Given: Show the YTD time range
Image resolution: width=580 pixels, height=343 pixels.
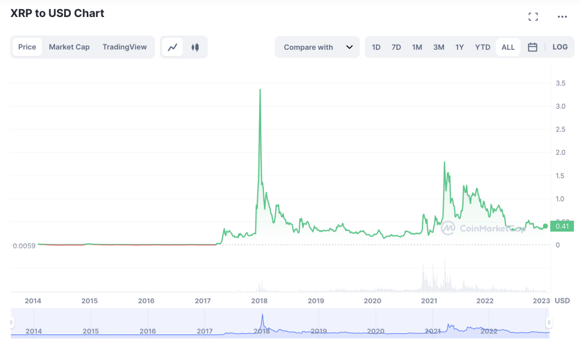Looking at the screenshot, I should 483,48.
